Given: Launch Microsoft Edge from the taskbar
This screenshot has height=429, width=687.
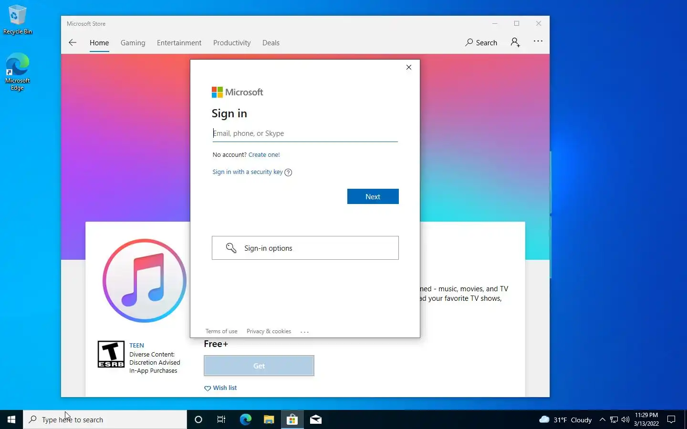Looking at the screenshot, I should 245,419.
